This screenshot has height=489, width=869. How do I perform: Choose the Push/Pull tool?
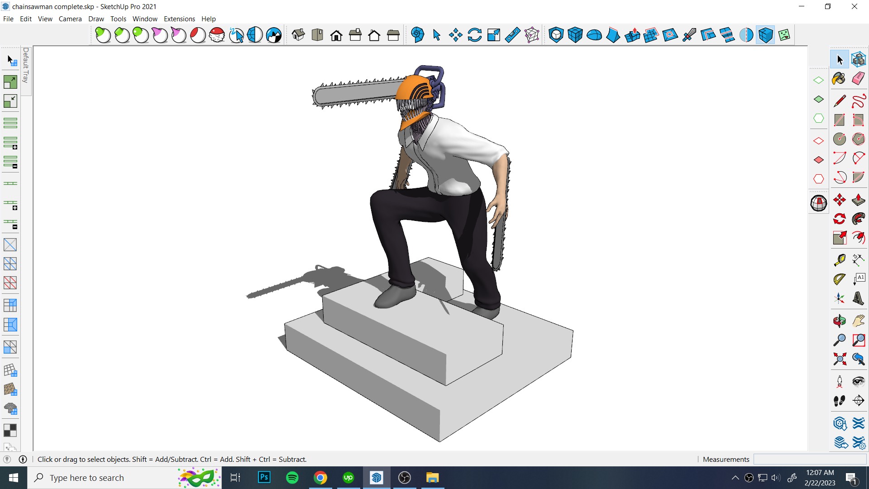pyautogui.click(x=858, y=200)
